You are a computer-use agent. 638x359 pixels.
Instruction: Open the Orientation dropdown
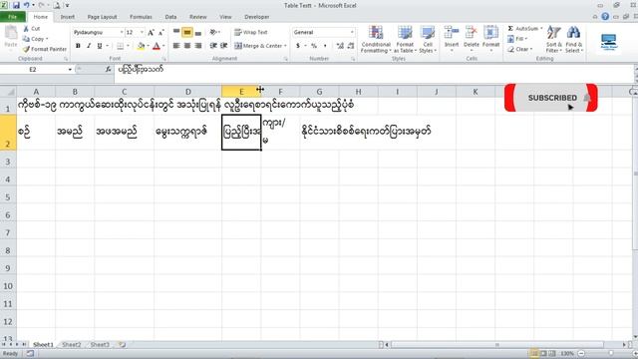214,32
